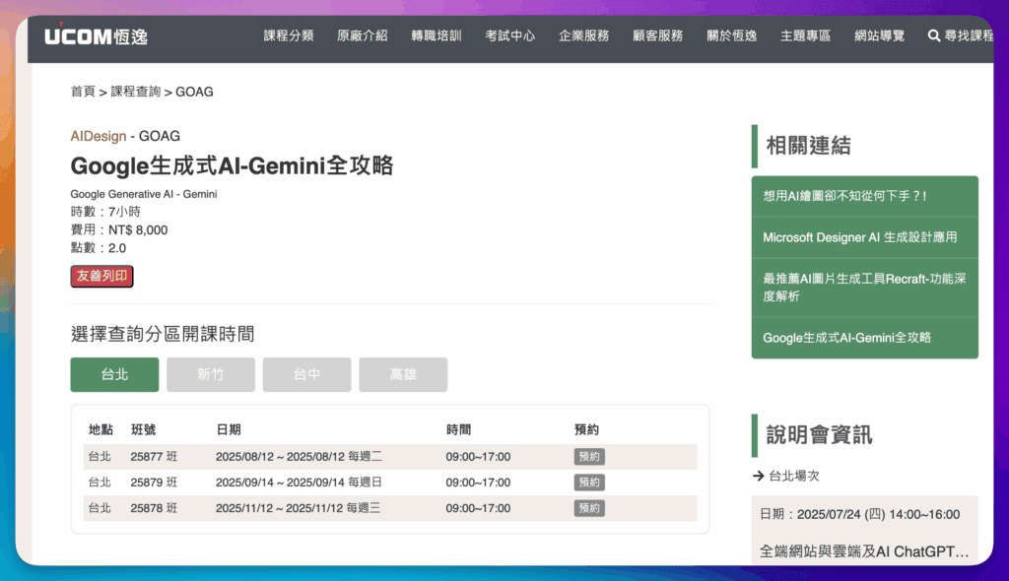This screenshot has width=1009, height=581.
Task: Open the 關於恆逸 menu
Action: [732, 36]
